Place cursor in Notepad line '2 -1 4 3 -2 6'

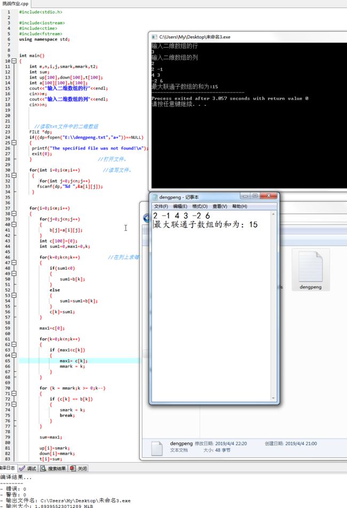tap(182, 215)
